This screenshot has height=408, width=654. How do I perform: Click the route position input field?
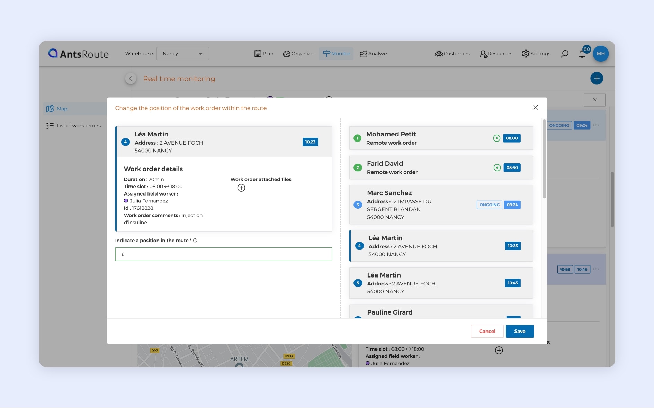click(223, 254)
